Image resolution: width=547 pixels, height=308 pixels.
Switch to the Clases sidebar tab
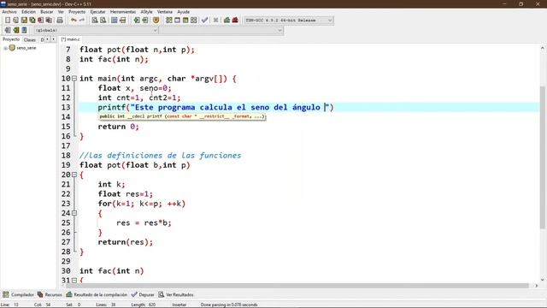click(x=30, y=40)
